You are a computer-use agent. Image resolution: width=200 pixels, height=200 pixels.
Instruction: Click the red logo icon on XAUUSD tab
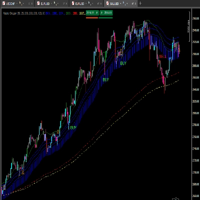tap(107, 3)
